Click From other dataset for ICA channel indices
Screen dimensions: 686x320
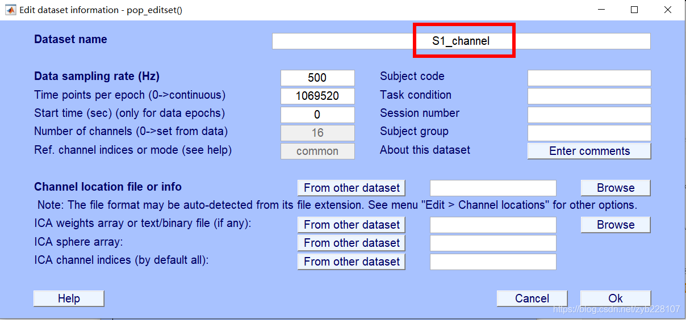(x=352, y=262)
